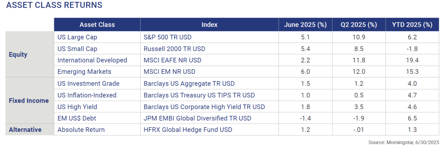Select the Fixed Income category cell
The image size is (440, 146).
29,101
